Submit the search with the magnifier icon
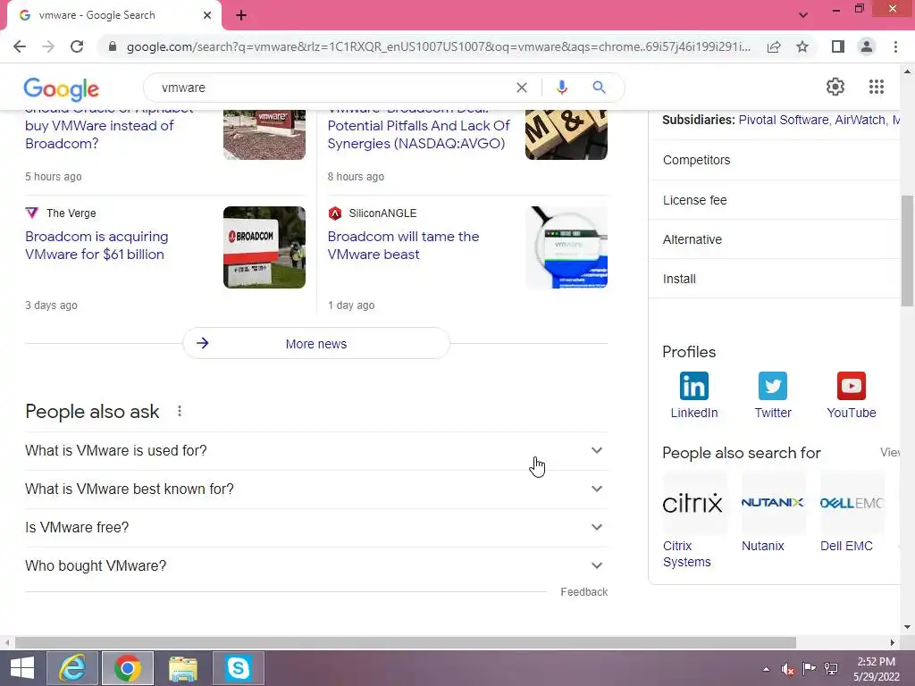915x686 pixels. [x=599, y=88]
